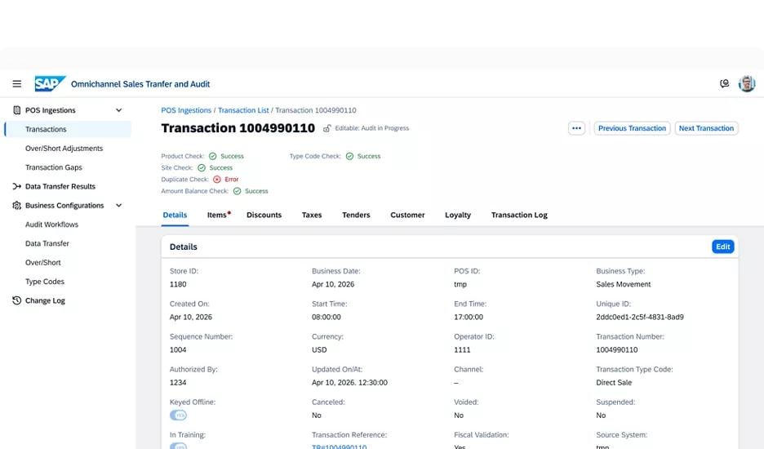The image size is (764, 449).
Task: Switch to the Items tab
Action: [x=218, y=215]
